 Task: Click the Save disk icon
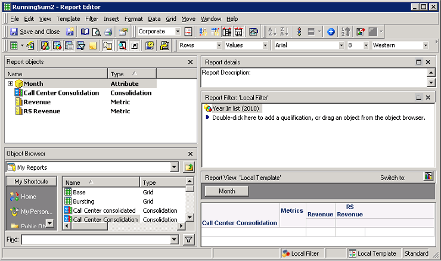pyautogui.click(x=70, y=32)
